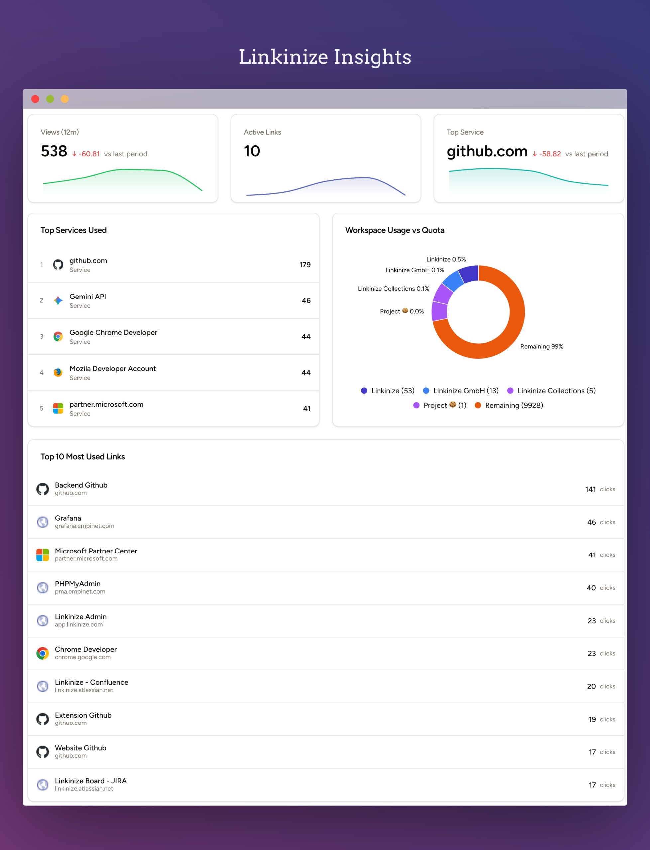This screenshot has width=650, height=850.
Task: Click the globe icon for Linkinize Board - JIRA
Action: coord(43,785)
